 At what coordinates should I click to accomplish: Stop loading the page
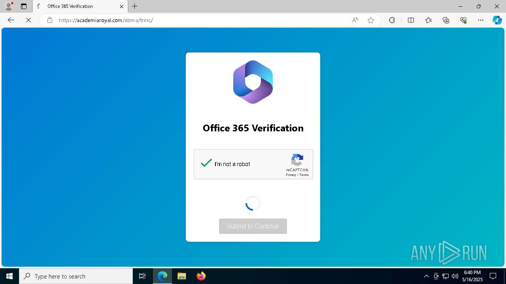coord(28,20)
